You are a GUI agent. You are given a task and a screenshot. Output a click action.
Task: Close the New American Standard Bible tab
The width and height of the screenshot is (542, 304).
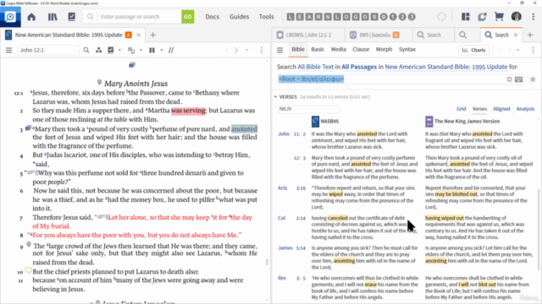coord(138,35)
